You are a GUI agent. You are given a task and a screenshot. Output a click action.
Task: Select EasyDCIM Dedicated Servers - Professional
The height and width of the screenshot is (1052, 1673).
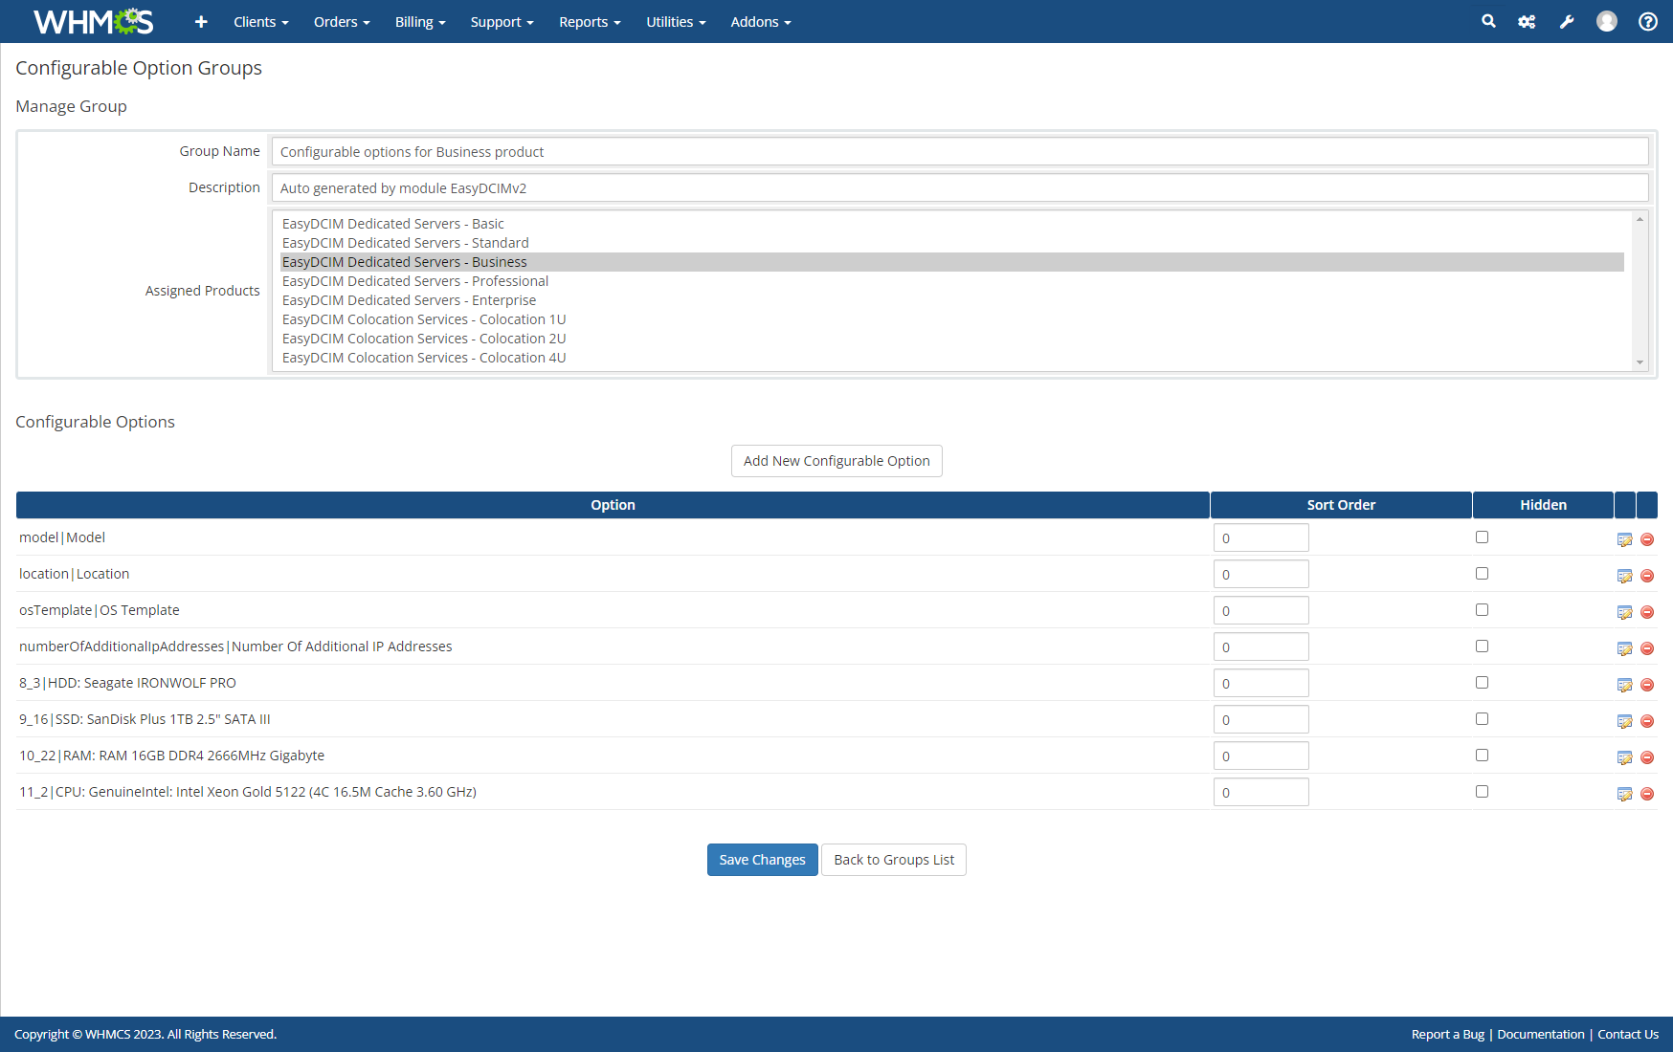pyautogui.click(x=952, y=281)
